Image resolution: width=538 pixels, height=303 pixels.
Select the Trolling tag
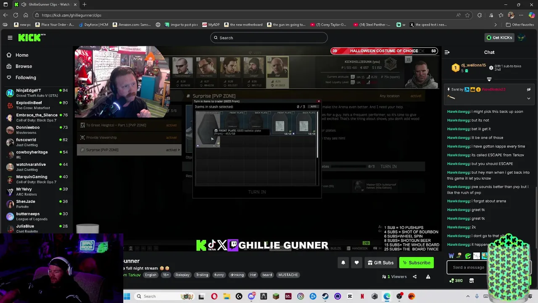pyautogui.click(x=202, y=275)
